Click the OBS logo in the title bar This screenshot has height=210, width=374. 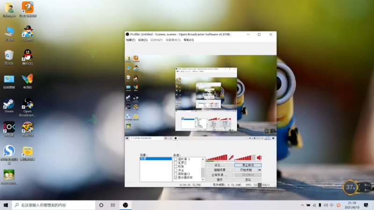click(127, 34)
